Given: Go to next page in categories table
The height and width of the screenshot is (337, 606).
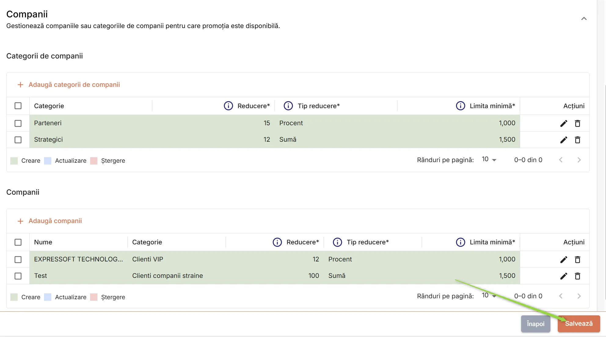Looking at the screenshot, I should pos(579,160).
